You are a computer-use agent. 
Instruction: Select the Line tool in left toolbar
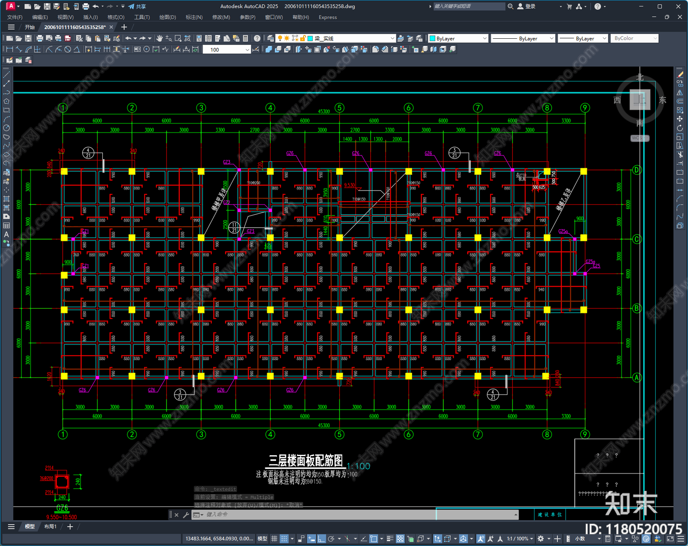6,75
